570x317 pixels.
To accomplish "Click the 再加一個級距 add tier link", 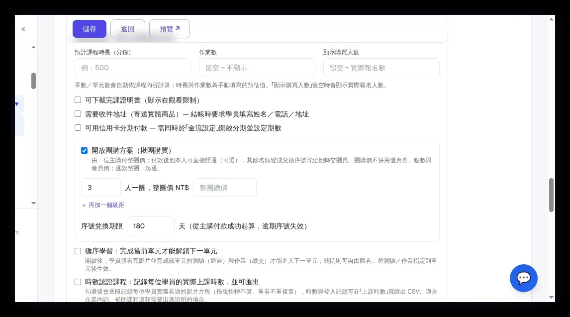I will pyautogui.click(x=103, y=205).
